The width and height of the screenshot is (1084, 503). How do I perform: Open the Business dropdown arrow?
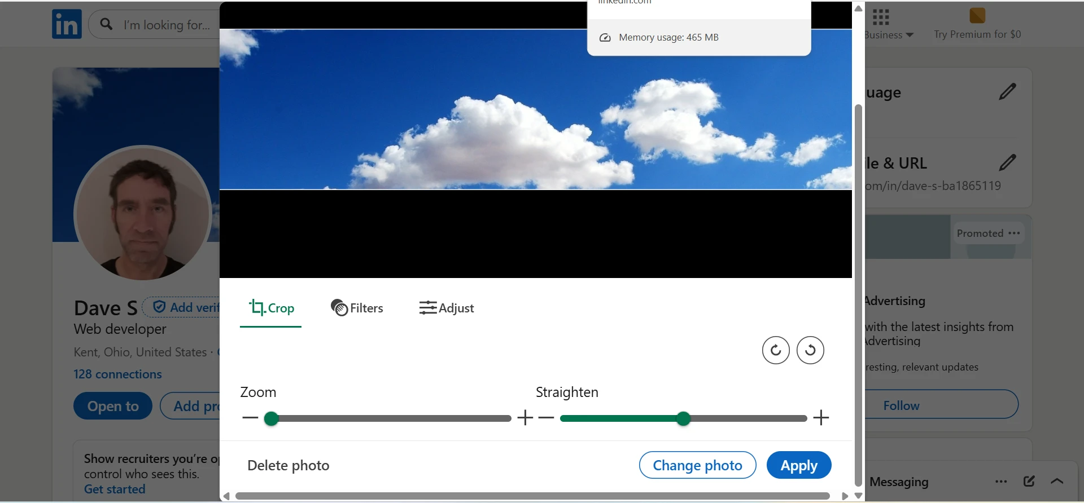[910, 35]
